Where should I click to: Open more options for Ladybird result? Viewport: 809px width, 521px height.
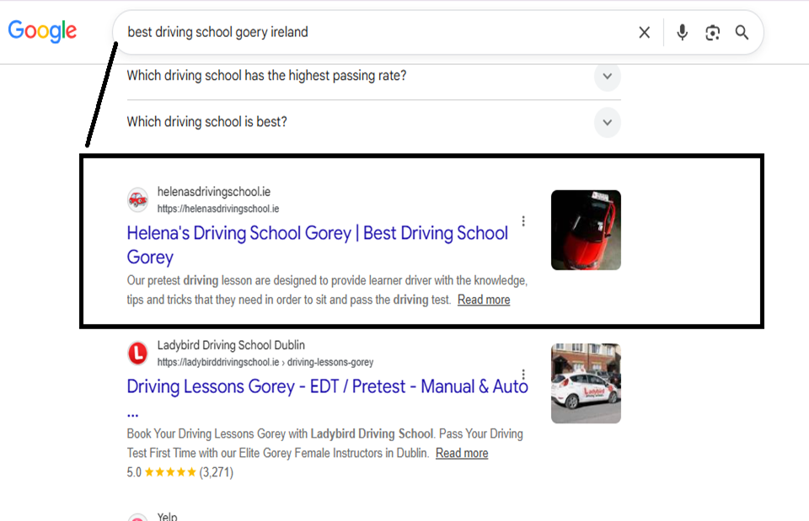[x=523, y=375]
